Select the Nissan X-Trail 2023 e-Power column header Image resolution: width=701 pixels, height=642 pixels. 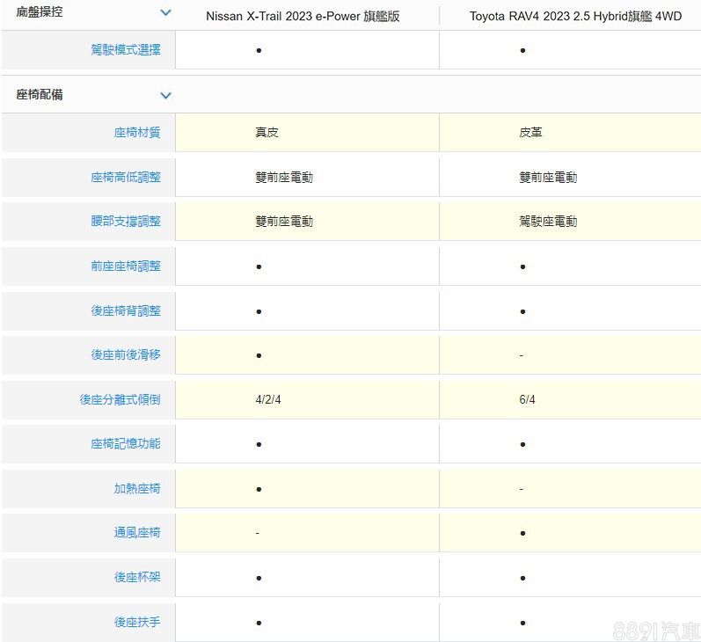(x=303, y=16)
